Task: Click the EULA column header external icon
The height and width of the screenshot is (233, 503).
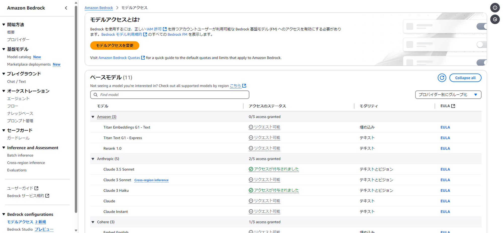Action: [x=453, y=106]
